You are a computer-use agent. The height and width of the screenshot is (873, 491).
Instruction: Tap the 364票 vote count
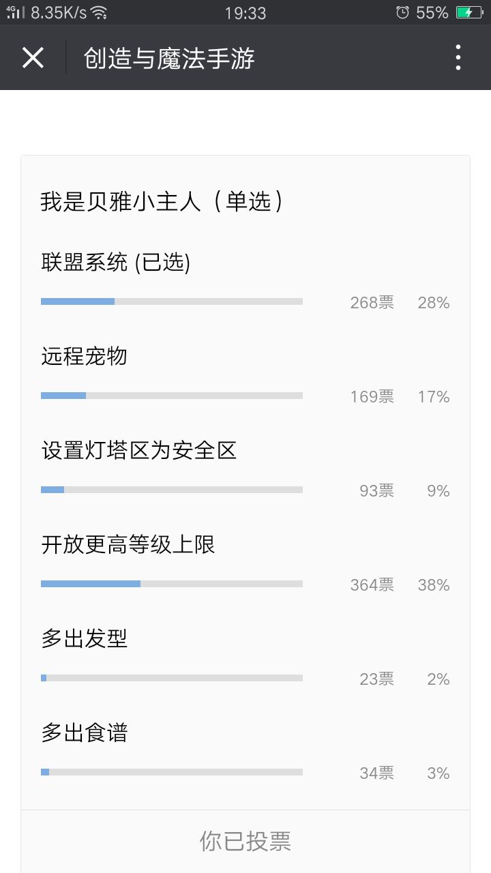[372, 585]
